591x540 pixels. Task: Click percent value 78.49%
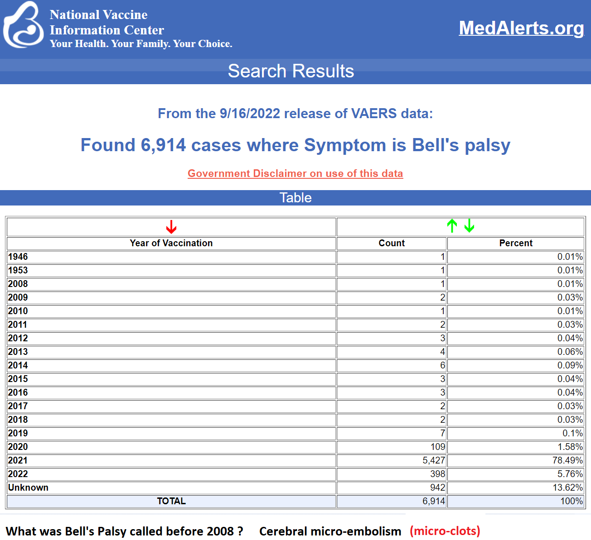click(x=567, y=460)
